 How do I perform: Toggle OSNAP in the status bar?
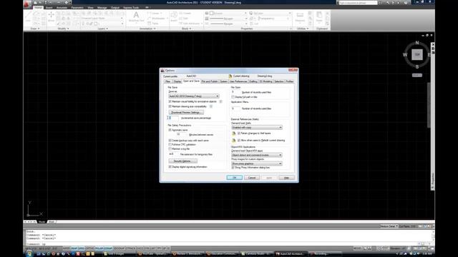pyautogui.click(x=108, y=248)
